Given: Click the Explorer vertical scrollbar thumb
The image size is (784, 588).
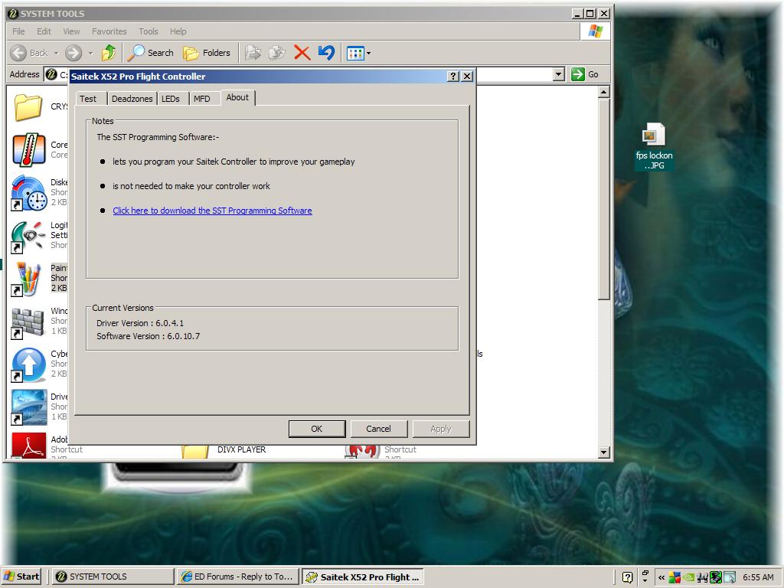Looking at the screenshot, I should 604,199.
